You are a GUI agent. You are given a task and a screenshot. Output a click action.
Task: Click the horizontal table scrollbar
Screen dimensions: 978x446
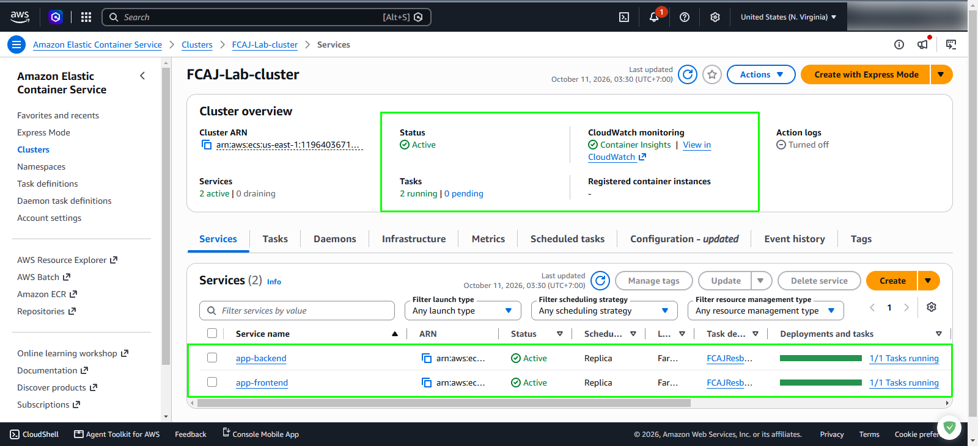coord(444,403)
